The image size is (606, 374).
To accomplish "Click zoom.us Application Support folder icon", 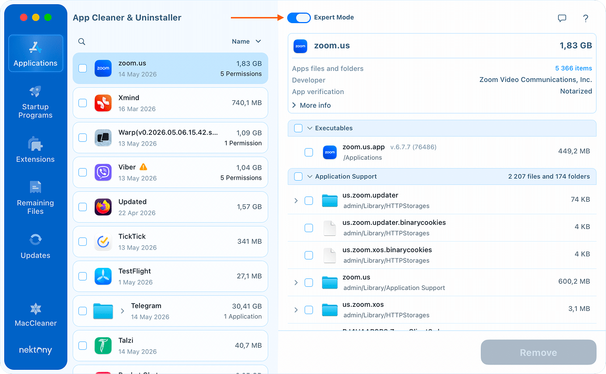I will coord(330,283).
